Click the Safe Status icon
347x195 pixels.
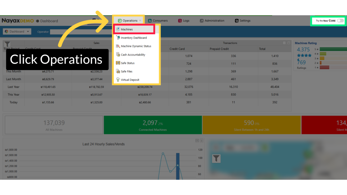118,63
